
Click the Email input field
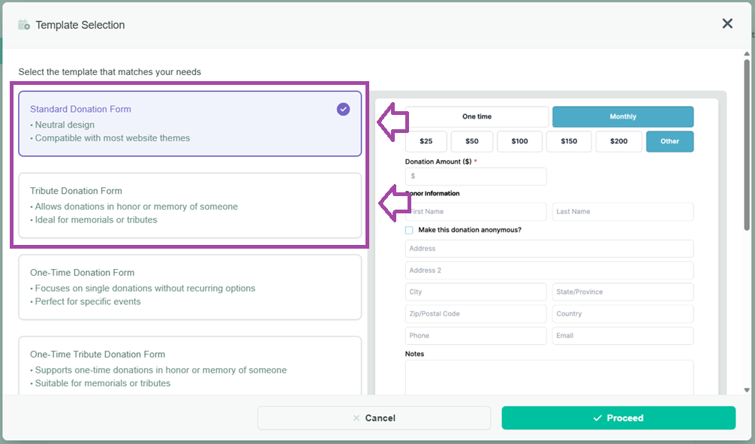[622, 336]
